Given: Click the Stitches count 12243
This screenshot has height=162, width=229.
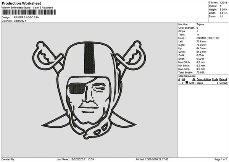Looking at the screenshot, I should pyautogui.click(x=223, y=3).
